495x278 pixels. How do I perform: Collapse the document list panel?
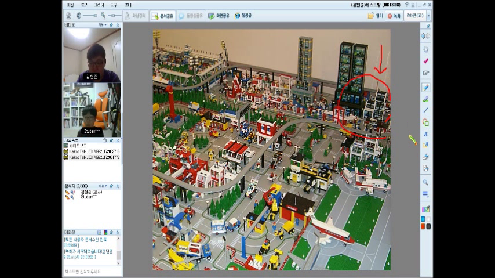(x=118, y=140)
